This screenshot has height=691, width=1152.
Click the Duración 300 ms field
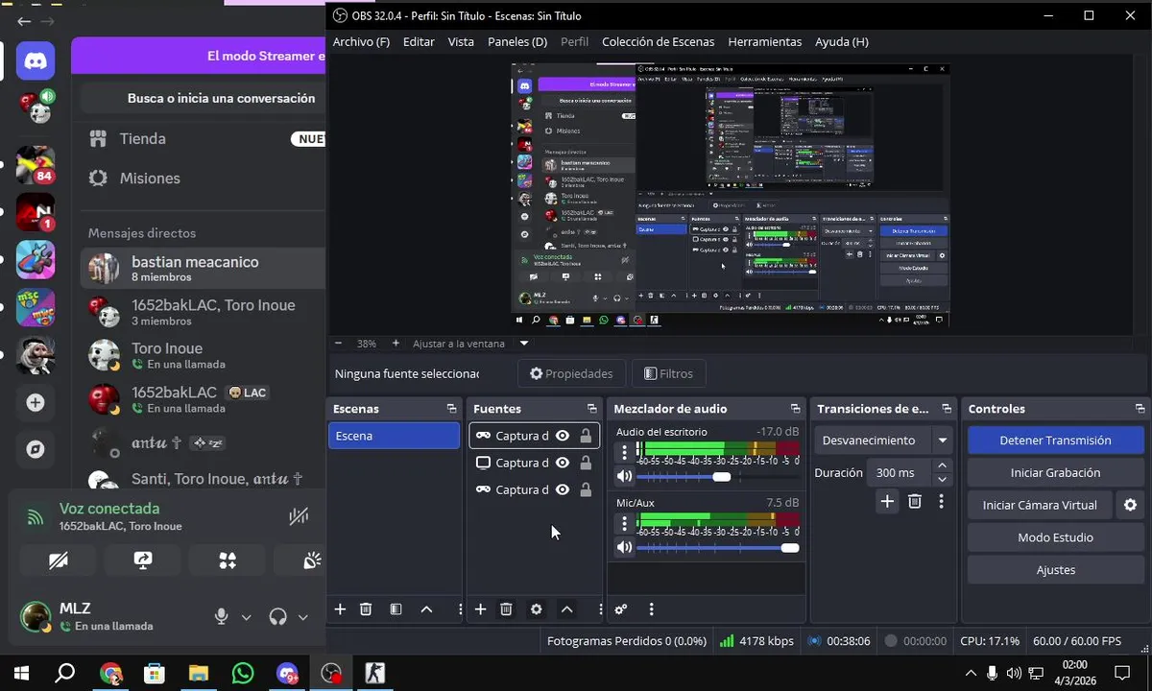click(x=900, y=472)
